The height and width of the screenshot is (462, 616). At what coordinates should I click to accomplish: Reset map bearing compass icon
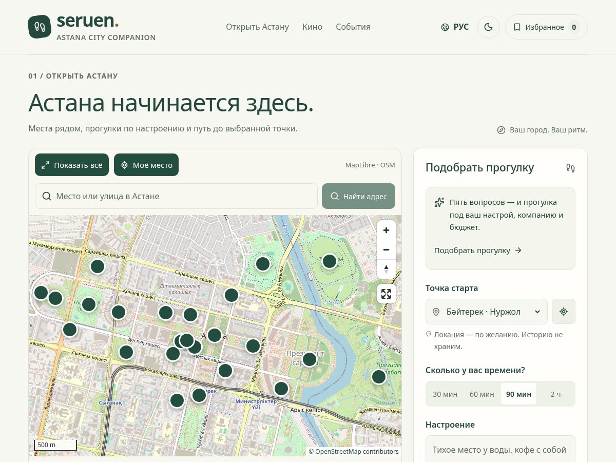(x=386, y=268)
